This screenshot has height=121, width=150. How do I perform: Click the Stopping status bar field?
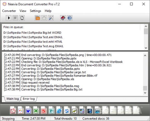[x=8, y=118]
